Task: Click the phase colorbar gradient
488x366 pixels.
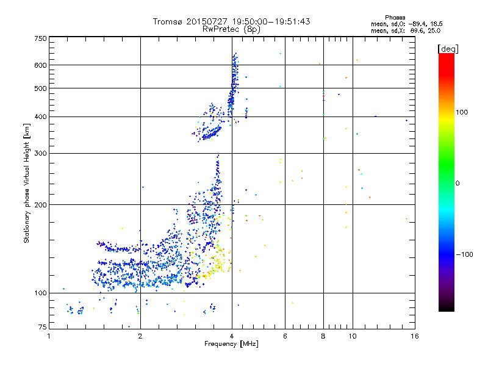Action: pos(447,182)
